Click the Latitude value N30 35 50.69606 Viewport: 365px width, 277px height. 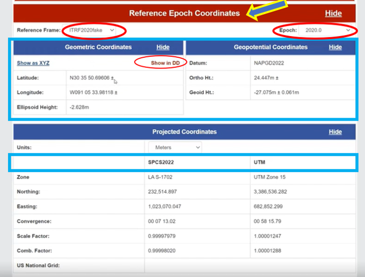(x=91, y=78)
